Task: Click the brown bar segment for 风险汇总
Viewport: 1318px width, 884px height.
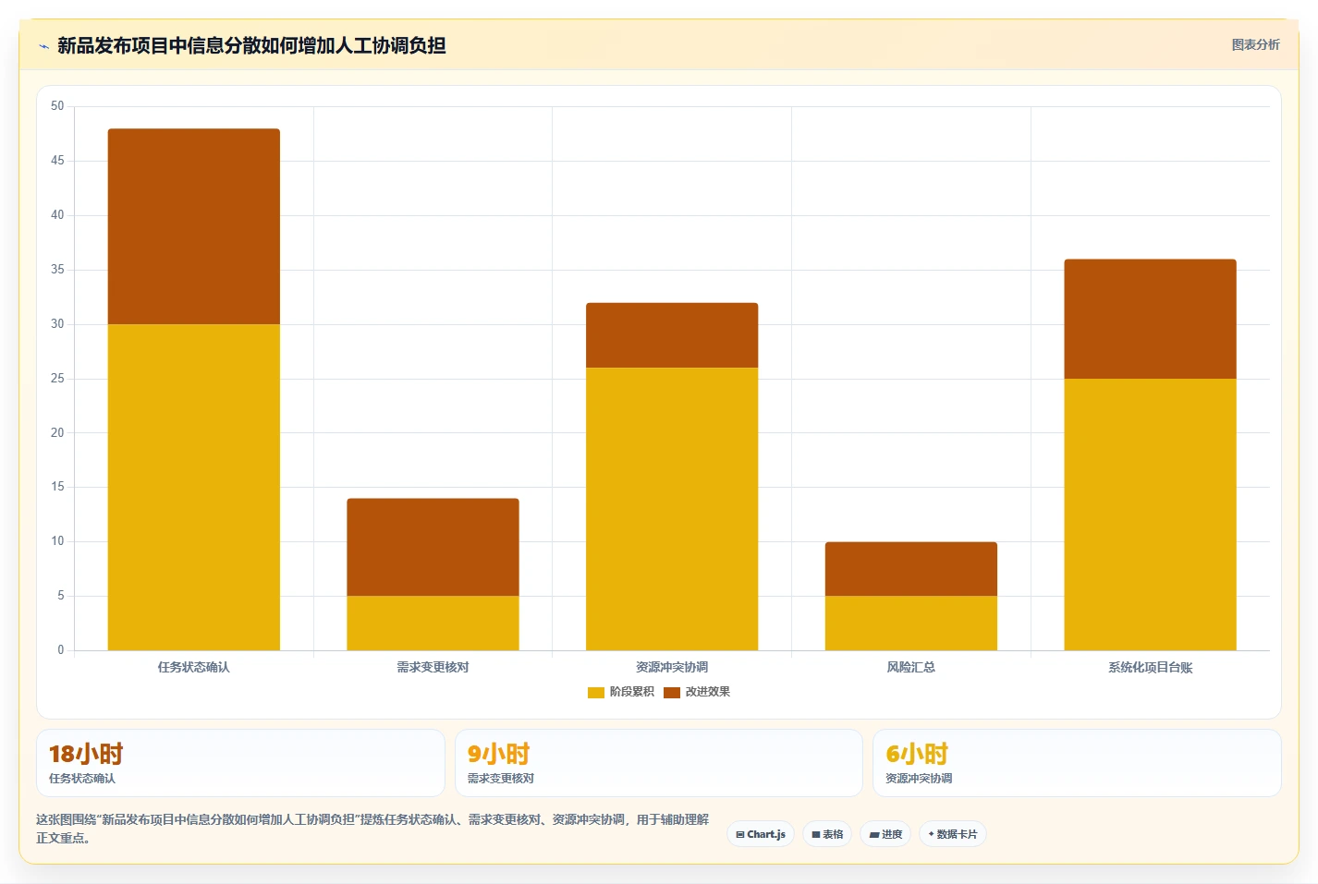Action: 911,569
